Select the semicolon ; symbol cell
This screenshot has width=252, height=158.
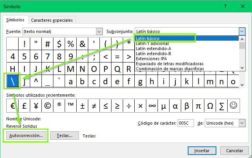(x=94, y=56)
